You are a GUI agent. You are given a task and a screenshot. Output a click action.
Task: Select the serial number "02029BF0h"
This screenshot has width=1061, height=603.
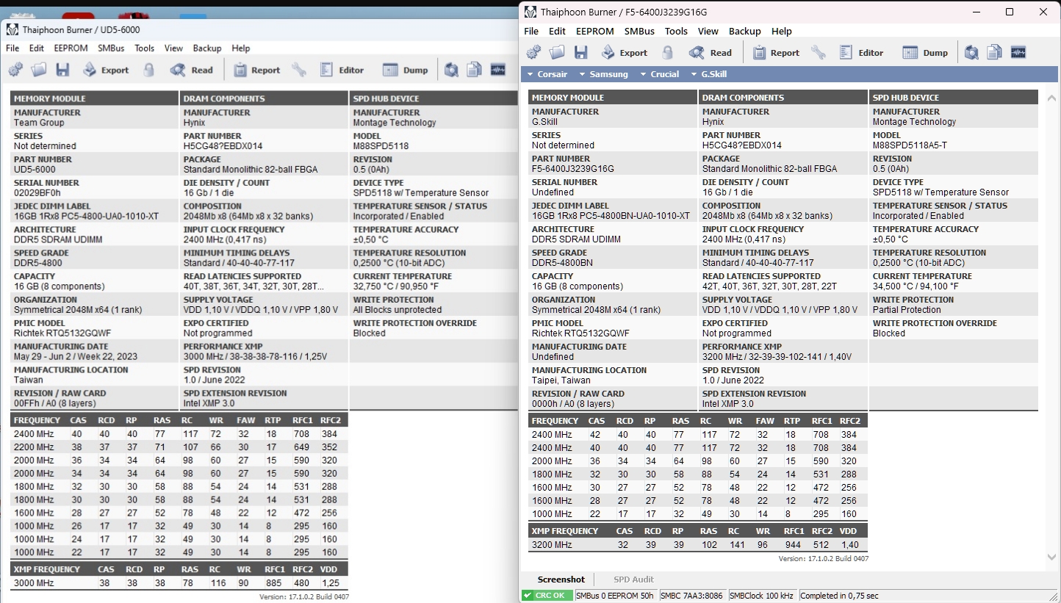point(37,193)
